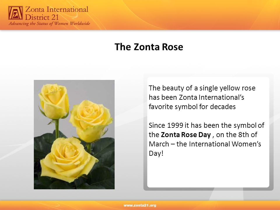Click the tagline 'Advancing the Status of Women Worldwide'
The image size is (280, 210).
pyautogui.click(x=50, y=24)
